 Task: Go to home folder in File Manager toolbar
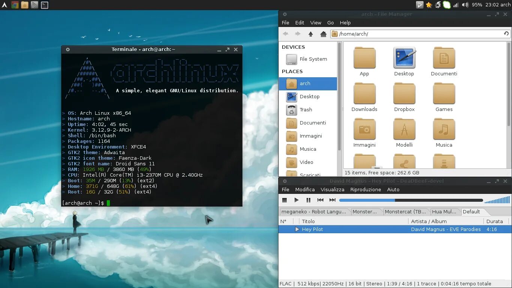point(323,34)
